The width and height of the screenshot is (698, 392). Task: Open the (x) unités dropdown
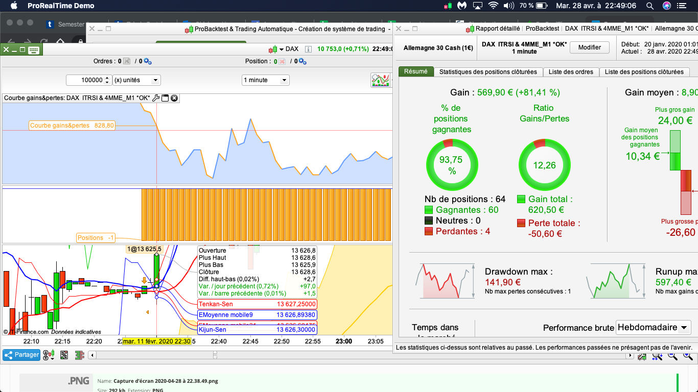click(x=136, y=80)
